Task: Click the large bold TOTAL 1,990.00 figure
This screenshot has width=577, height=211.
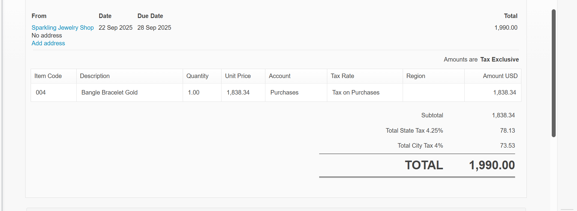Action: tap(492, 165)
